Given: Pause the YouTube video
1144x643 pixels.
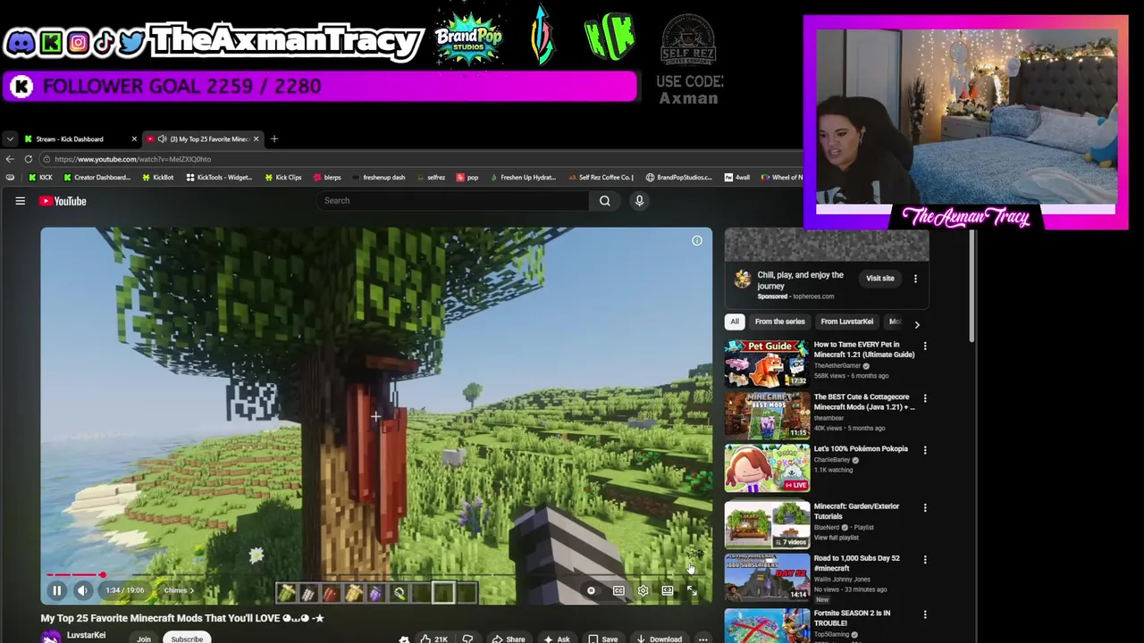Looking at the screenshot, I should pos(56,590).
